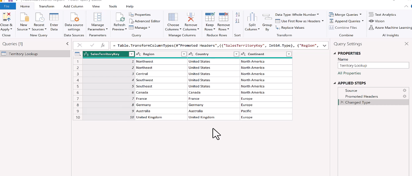Click the Close & Apply icon
This screenshot has width=412, height=176.
click(6, 17)
